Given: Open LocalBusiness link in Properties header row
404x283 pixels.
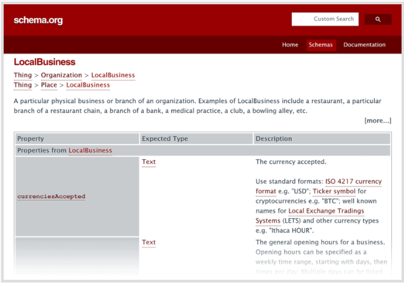Looking at the screenshot, I should [x=90, y=150].
